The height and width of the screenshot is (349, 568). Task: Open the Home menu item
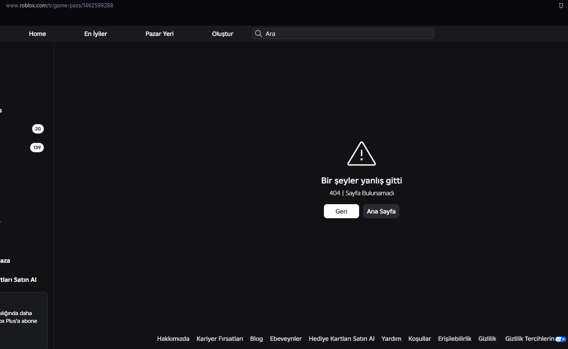[x=38, y=34]
